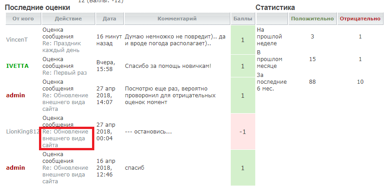Select the "Комментарий" column header
389x186 pixels.
(x=177, y=19)
